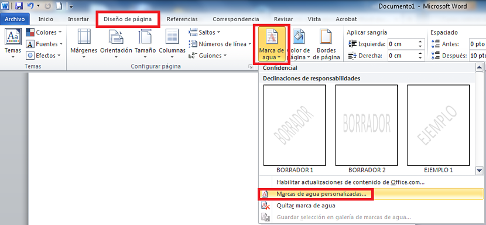
Task: Switch to the Acrobat tab
Action: click(x=346, y=19)
